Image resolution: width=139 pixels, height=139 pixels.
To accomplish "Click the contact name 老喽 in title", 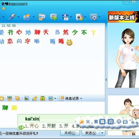I will point(5,4).
